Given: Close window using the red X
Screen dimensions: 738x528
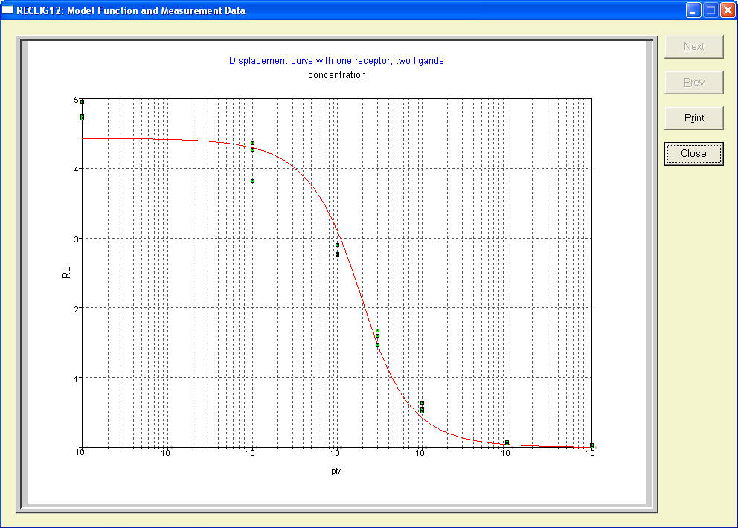Looking at the screenshot, I should click(x=727, y=10).
